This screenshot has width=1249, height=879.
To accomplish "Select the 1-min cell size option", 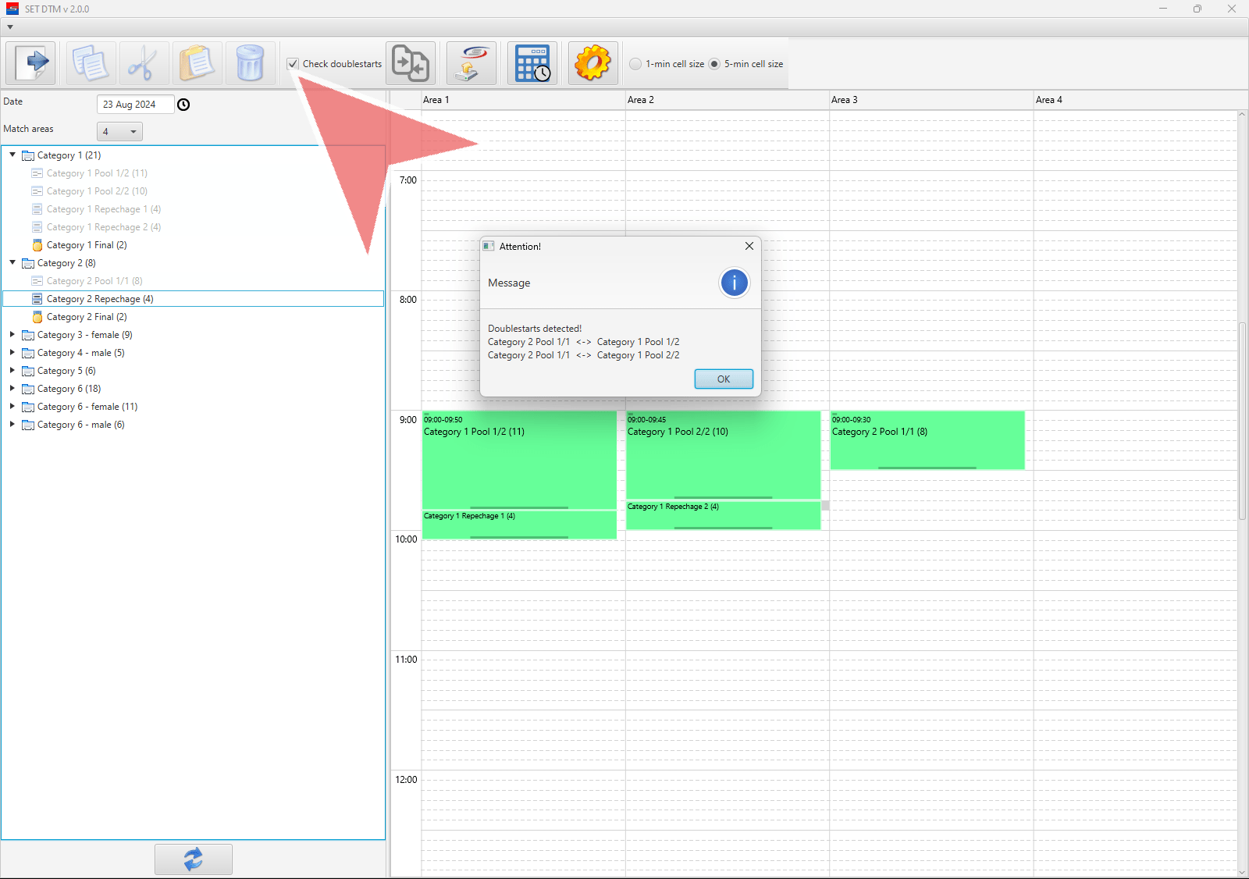I will (x=635, y=64).
